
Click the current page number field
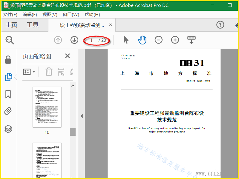91,40
